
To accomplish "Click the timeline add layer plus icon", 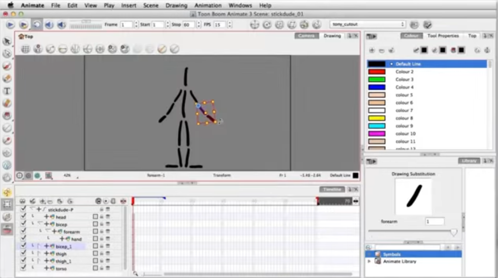I will click(x=42, y=201).
